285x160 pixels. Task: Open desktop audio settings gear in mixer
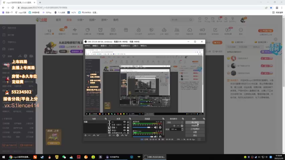tap(160, 128)
